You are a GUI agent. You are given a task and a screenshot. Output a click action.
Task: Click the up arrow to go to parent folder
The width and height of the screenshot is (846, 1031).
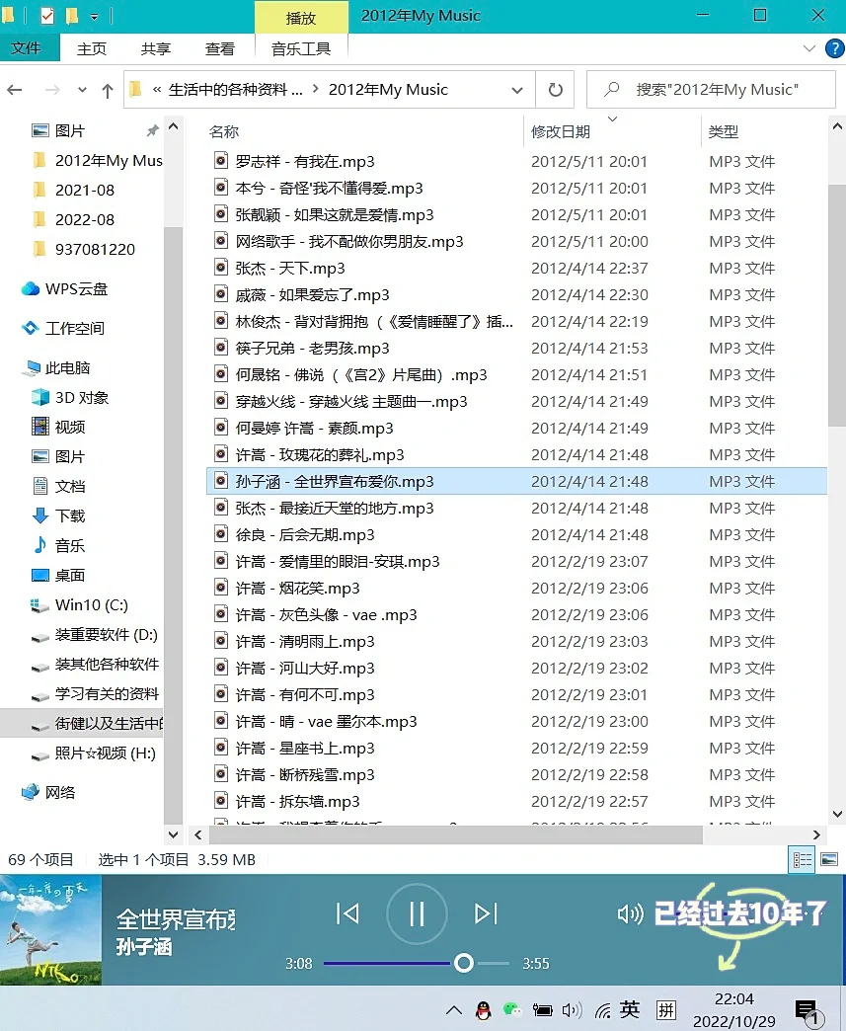point(107,89)
